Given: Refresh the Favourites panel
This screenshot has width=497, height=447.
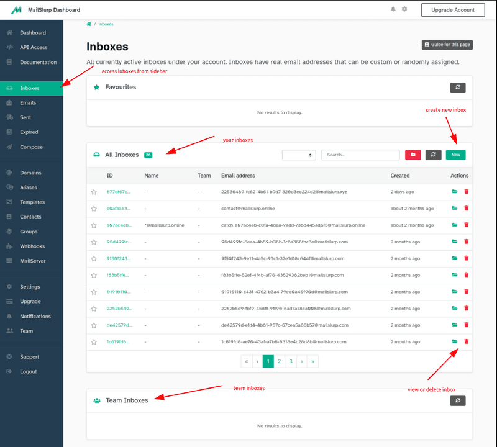Looking at the screenshot, I should coord(458,89).
